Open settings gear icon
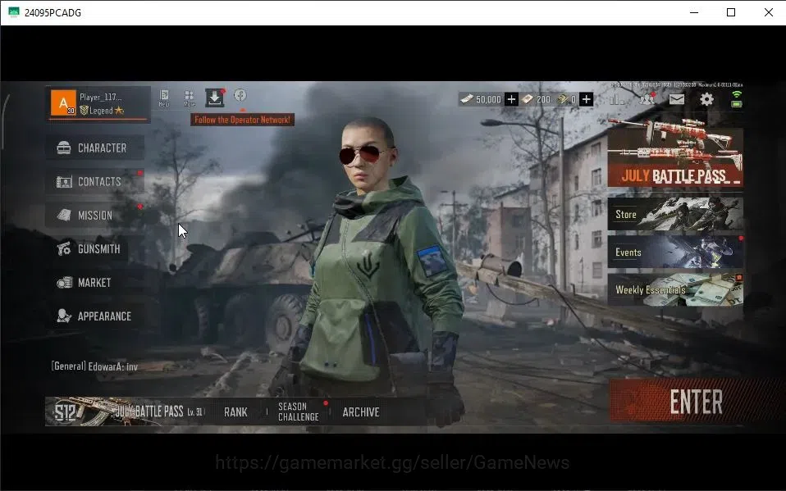Screen dimensions: 786x491 click(x=706, y=99)
